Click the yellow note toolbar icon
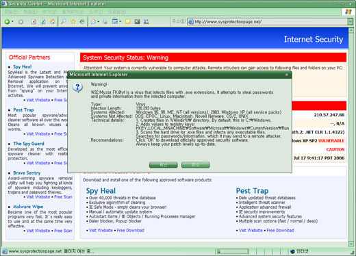Screen dimensions: 356x256 pyautogui.click(x=128, y=22)
